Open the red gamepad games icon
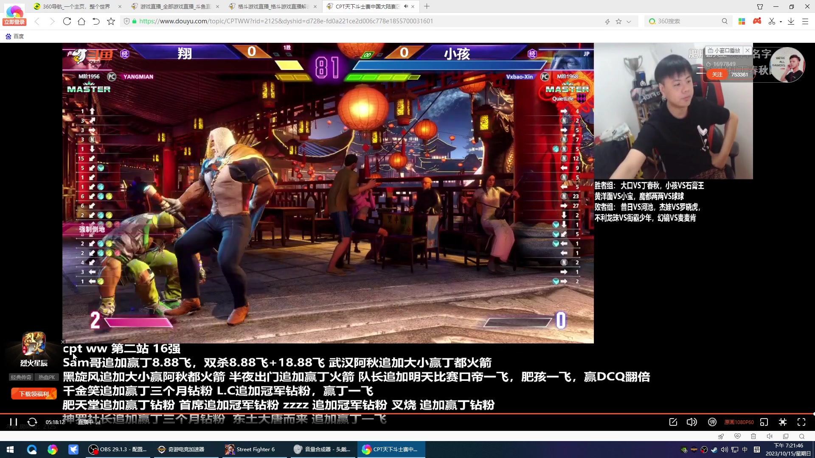This screenshot has height=458, width=815. click(757, 21)
